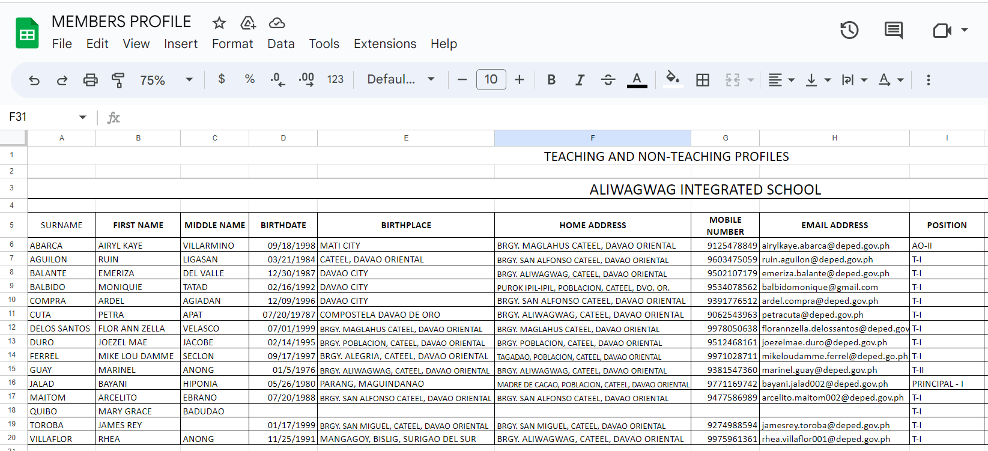Open version history clock icon
The height and width of the screenshot is (451, 988).
[x=849, y=30]
